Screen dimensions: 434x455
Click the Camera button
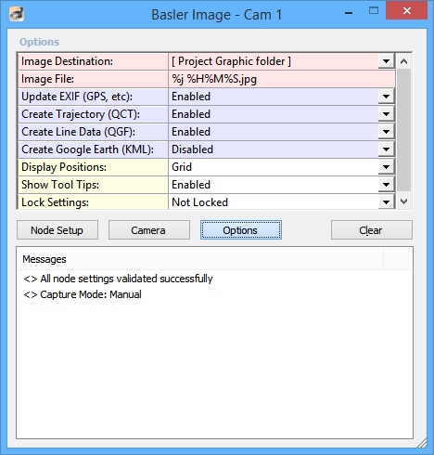coord(149,230)
